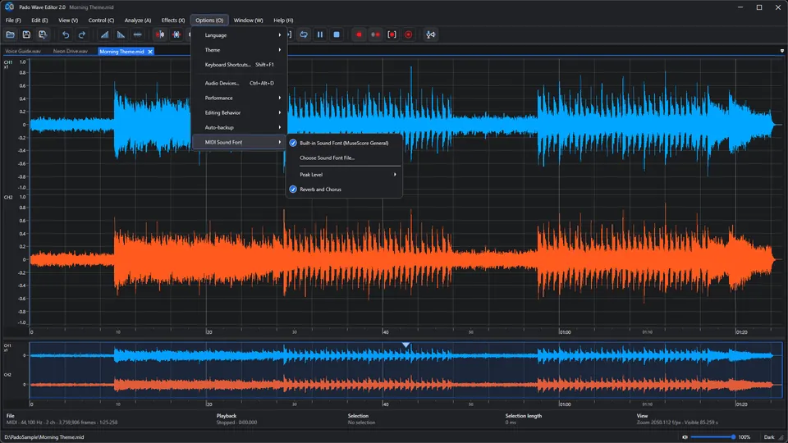Screen dimensions: 788x443
Task: Click the CH2 label of the main waveform
Action: [x=8, y=198]
